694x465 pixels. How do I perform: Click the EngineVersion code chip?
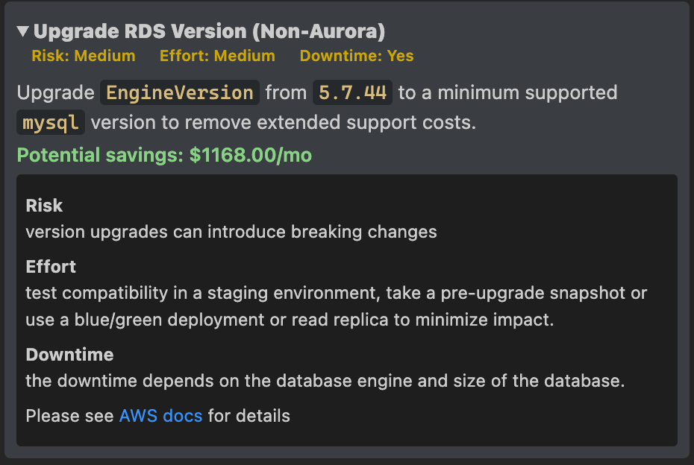pyautogui.click(x=180, y=92)
